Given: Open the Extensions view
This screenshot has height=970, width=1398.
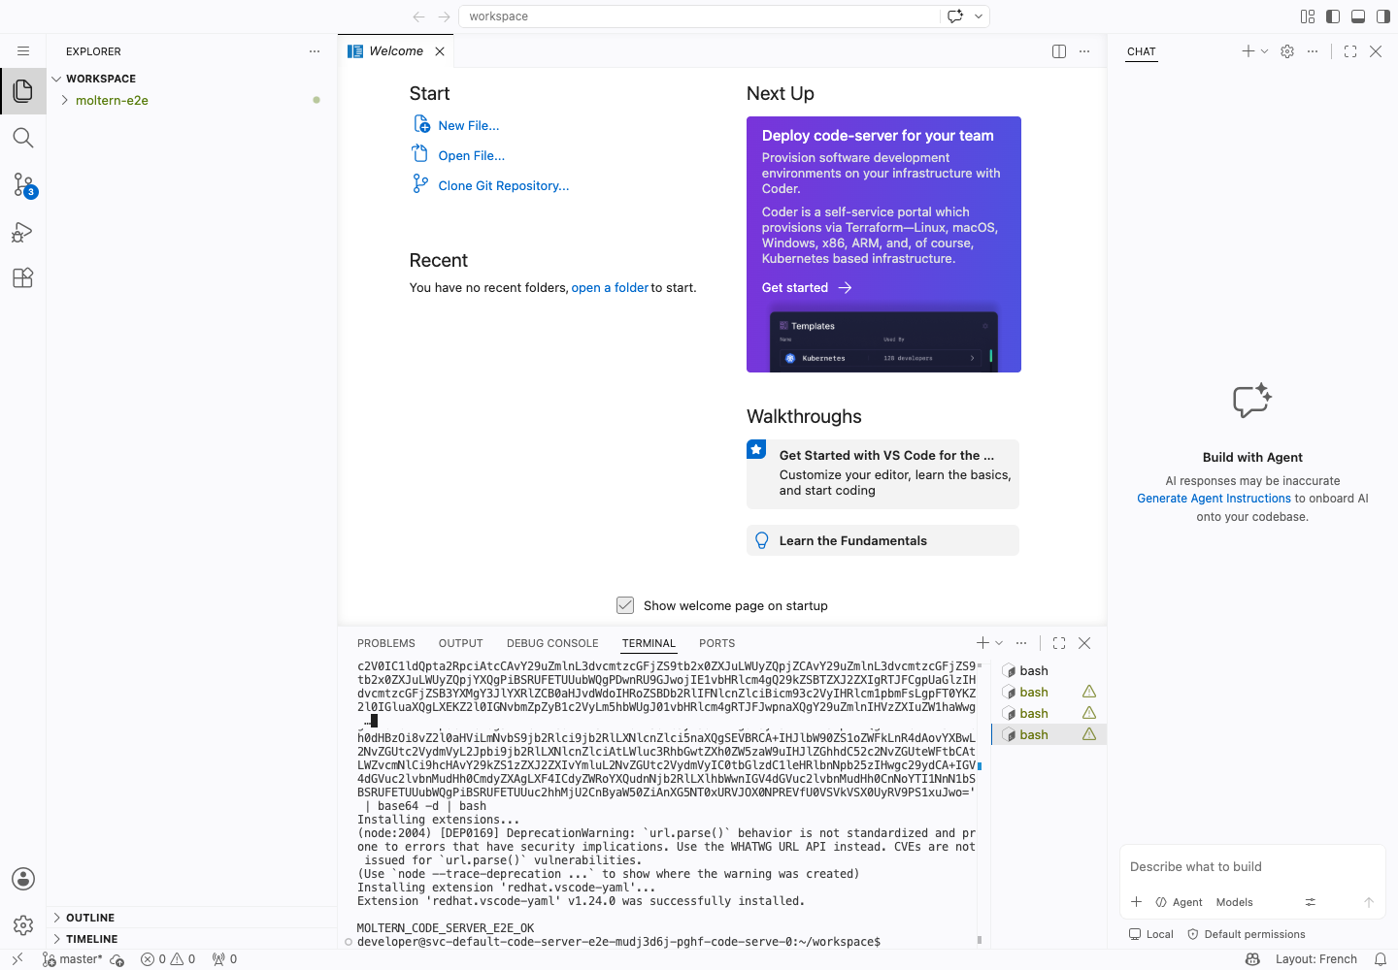Looking at the screenshot, I should click(x=23, y=278).
